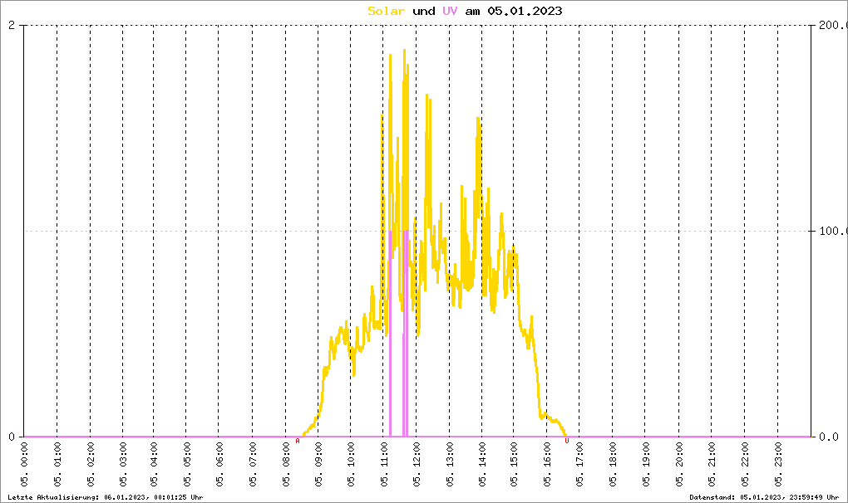The width and height of the screenshot is (848, 503).
Task: Click x-axis label '05. 22:00'
Action: click(x=745, y=465)
